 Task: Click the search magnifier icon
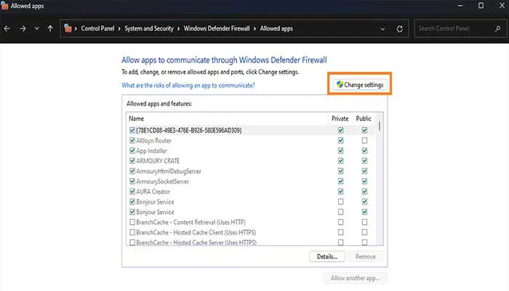click(x=497, y=28)
